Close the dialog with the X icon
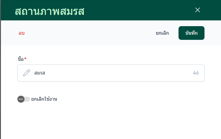The height and width of the screenshot is (139, 221). (197, 10)
